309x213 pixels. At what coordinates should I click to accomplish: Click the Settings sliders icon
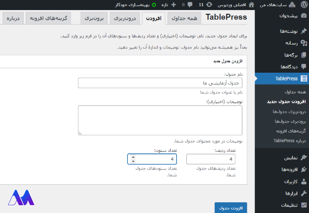pos(304,205)
